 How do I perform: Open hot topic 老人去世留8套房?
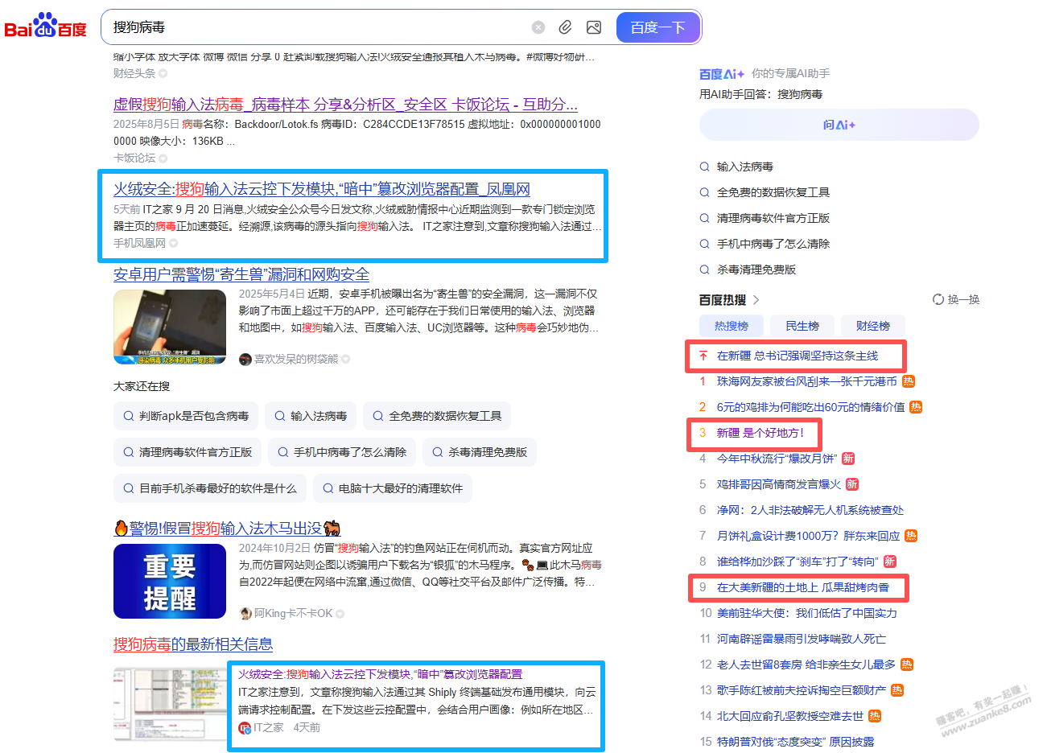click(806, 665)
